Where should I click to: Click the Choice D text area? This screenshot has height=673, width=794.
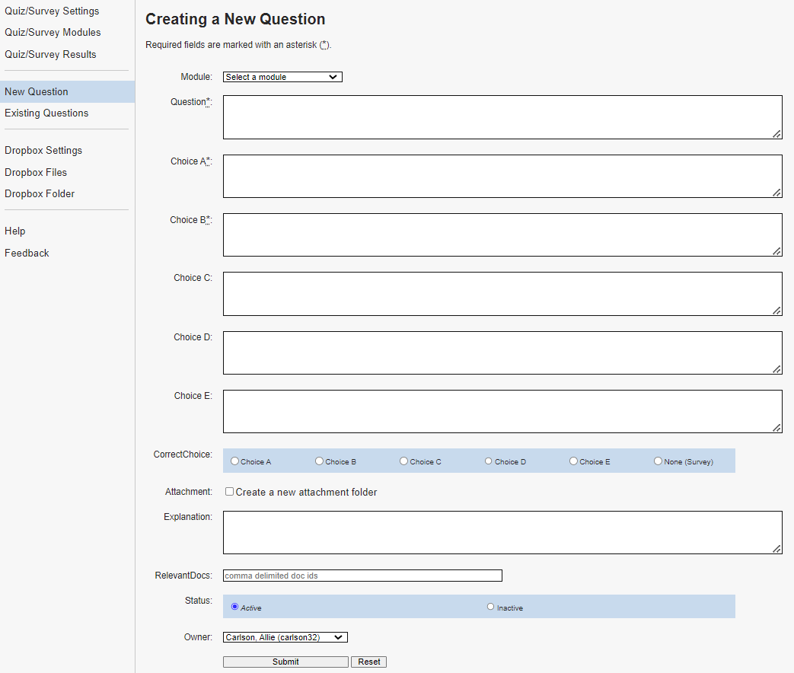click(x=502, y=353)
